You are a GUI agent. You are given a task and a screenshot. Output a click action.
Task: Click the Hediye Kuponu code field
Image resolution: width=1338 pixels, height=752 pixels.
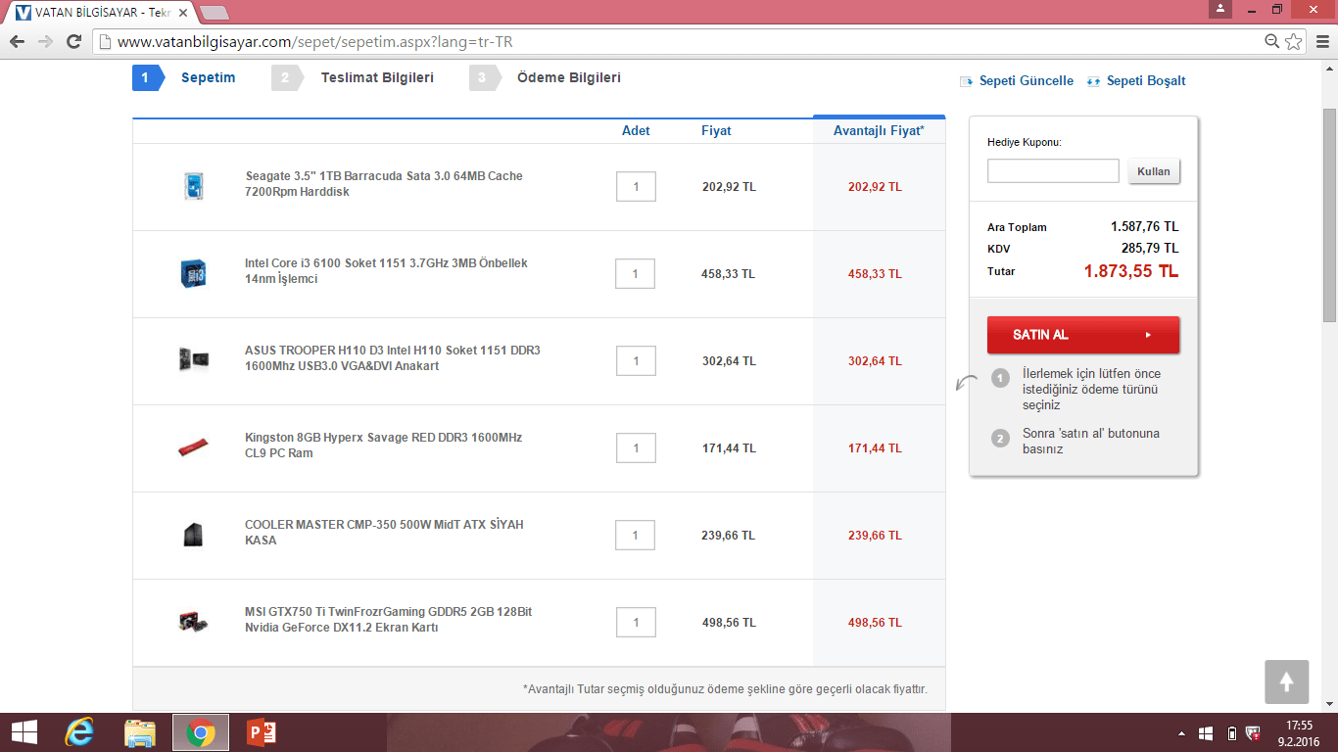pyautogui.click(x=1053, y=171)
